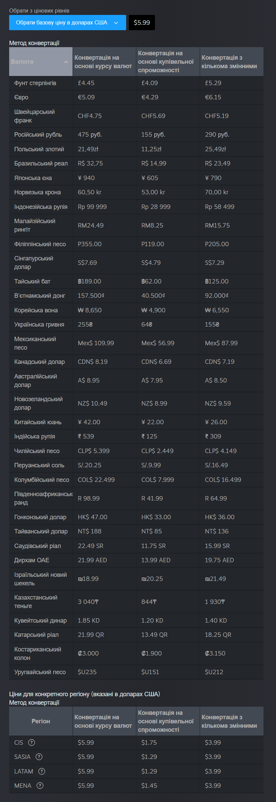Click the $5.99 price field
The height and width of the screenshot is (802, 276).
[142, 23]
